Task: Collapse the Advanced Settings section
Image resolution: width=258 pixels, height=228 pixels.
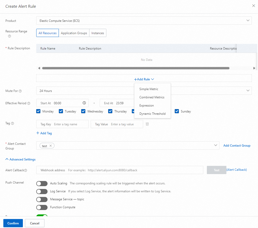Action: tap(21, 159)
